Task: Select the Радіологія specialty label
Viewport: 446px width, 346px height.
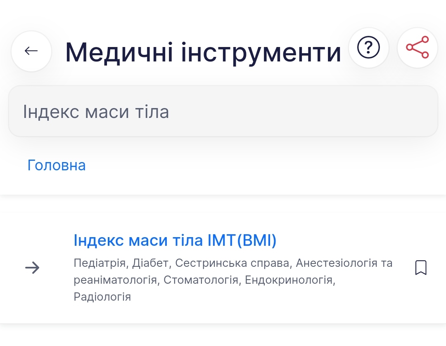Action: pyautogui.click(x=102, y=297)
